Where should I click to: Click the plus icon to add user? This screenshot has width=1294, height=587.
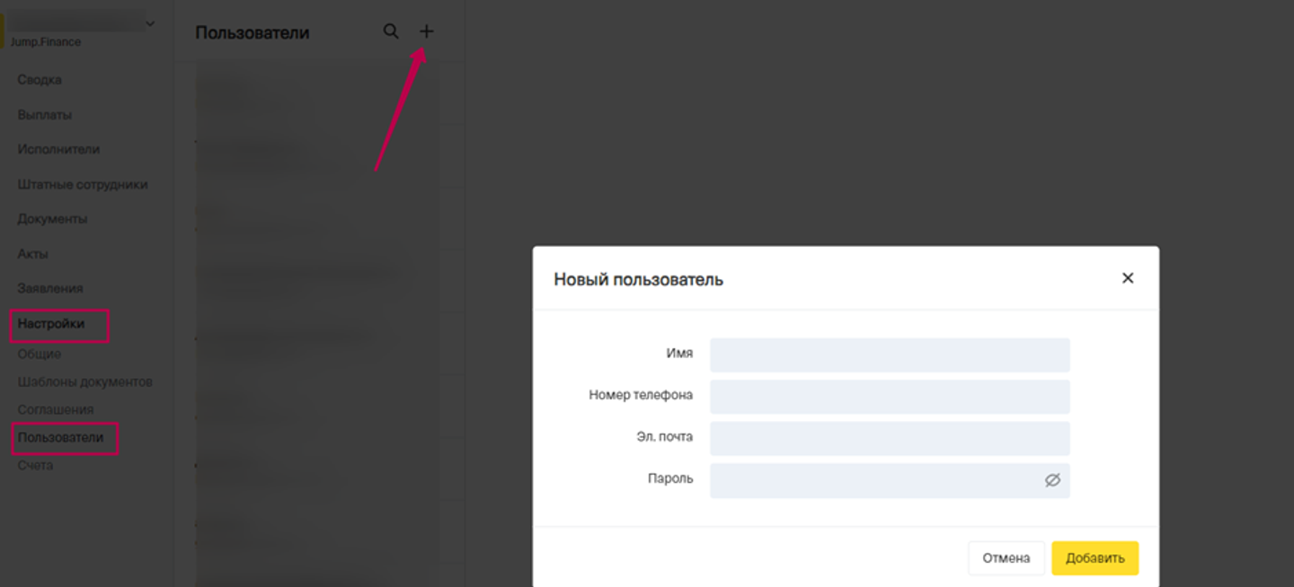click(426, 31)
